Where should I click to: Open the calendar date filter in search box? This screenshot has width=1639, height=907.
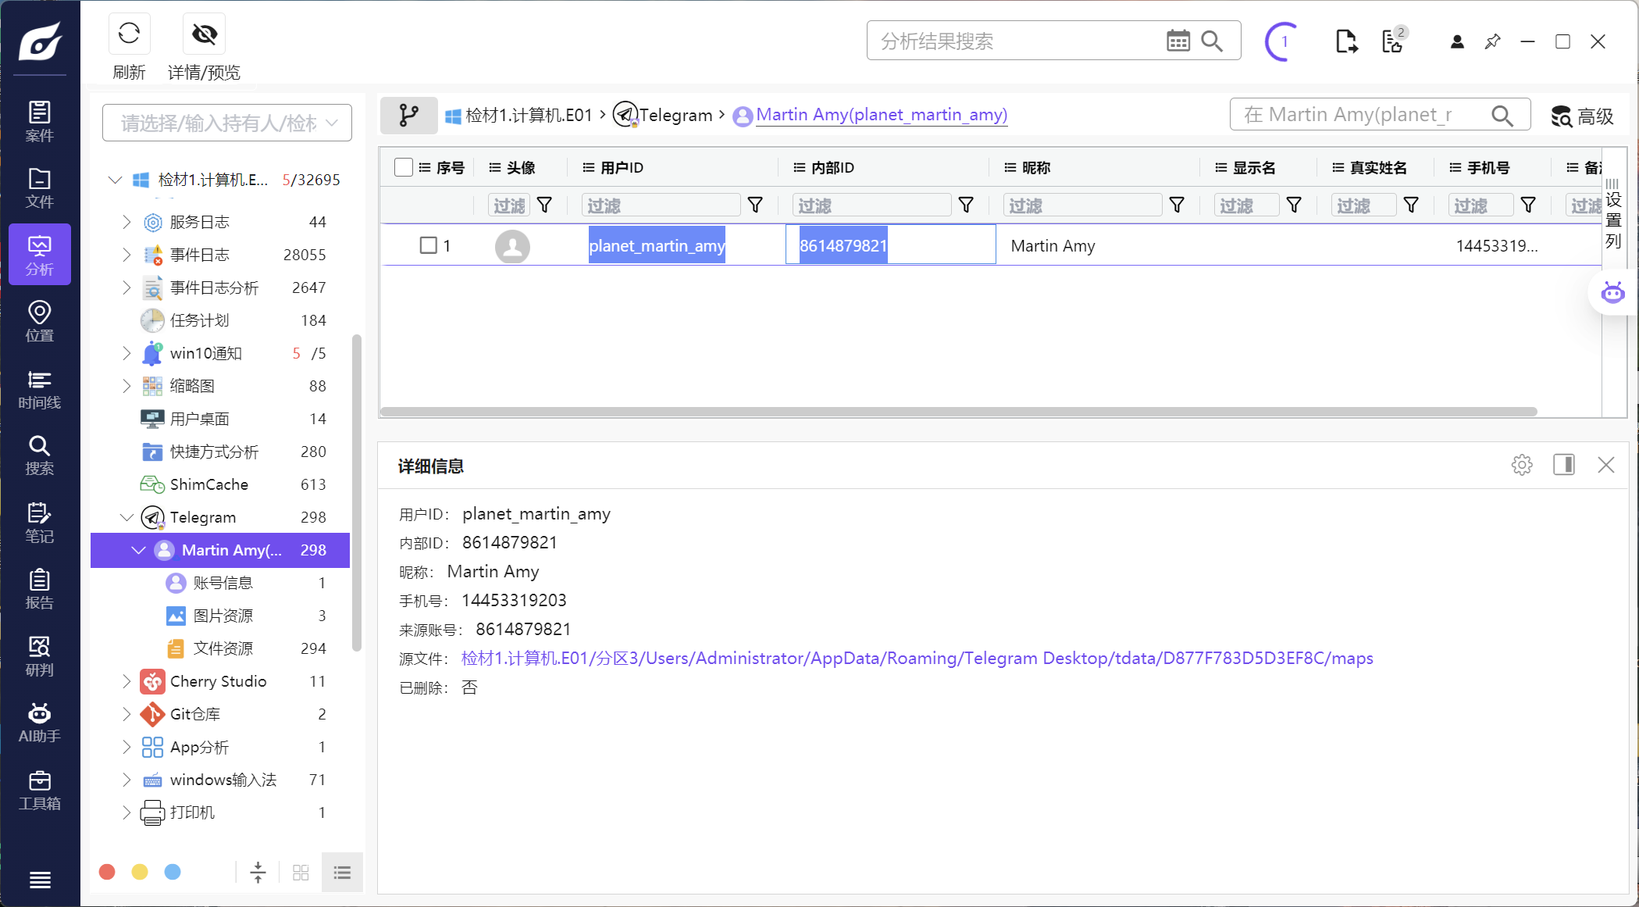[x=1178, y=41]
